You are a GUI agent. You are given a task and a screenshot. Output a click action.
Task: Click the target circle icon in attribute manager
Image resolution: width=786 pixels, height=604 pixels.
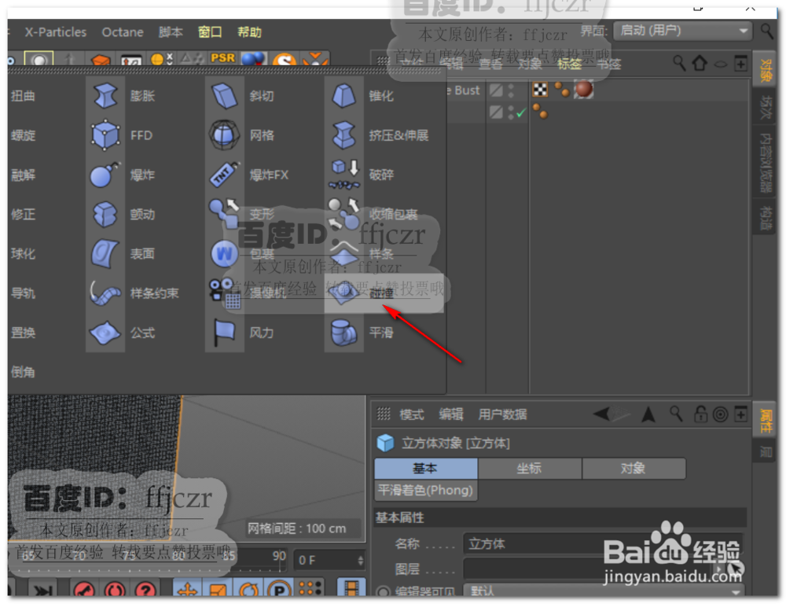(720, 414)
